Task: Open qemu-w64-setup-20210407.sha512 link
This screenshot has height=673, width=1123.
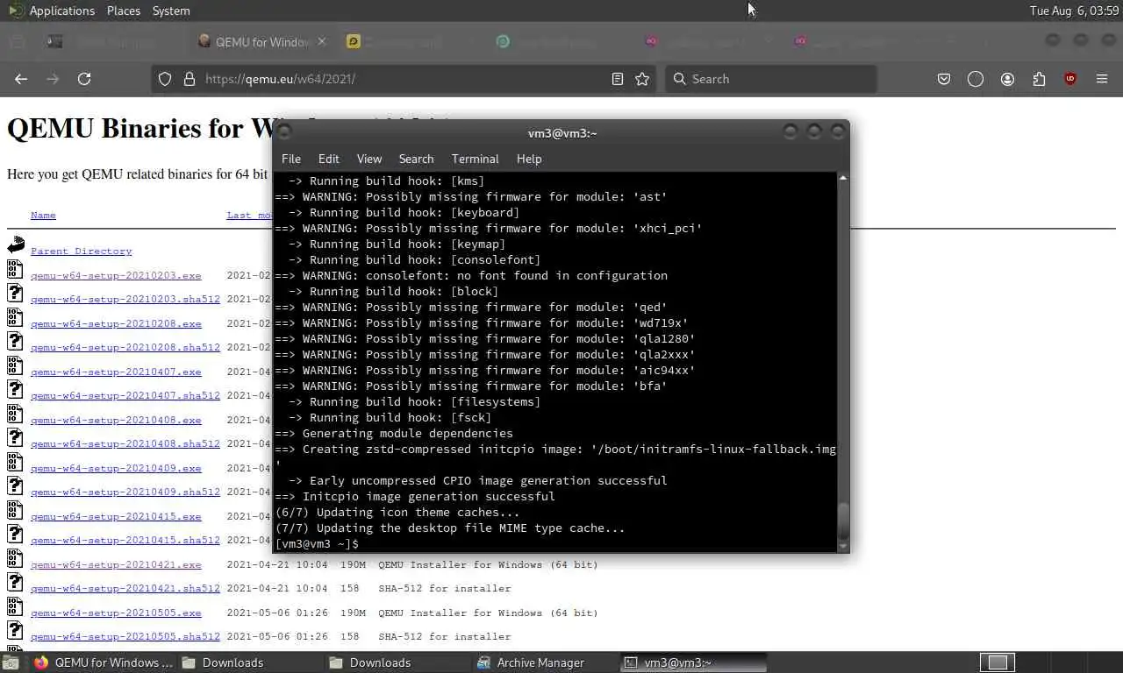Action: (125, 395)
